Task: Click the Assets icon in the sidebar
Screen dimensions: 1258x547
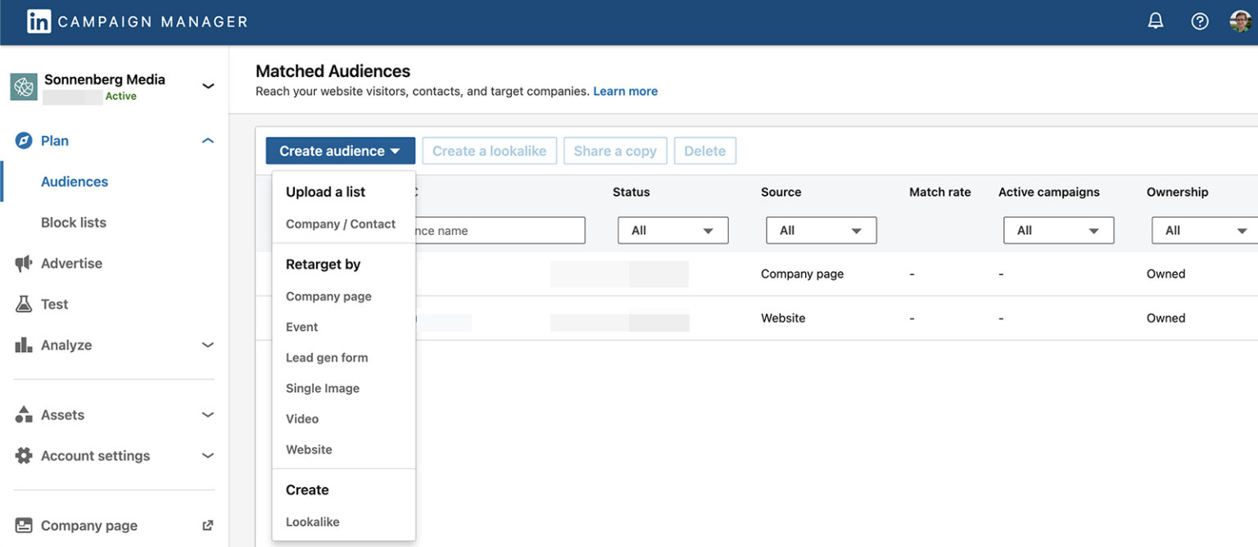Action: coord(24,414)
